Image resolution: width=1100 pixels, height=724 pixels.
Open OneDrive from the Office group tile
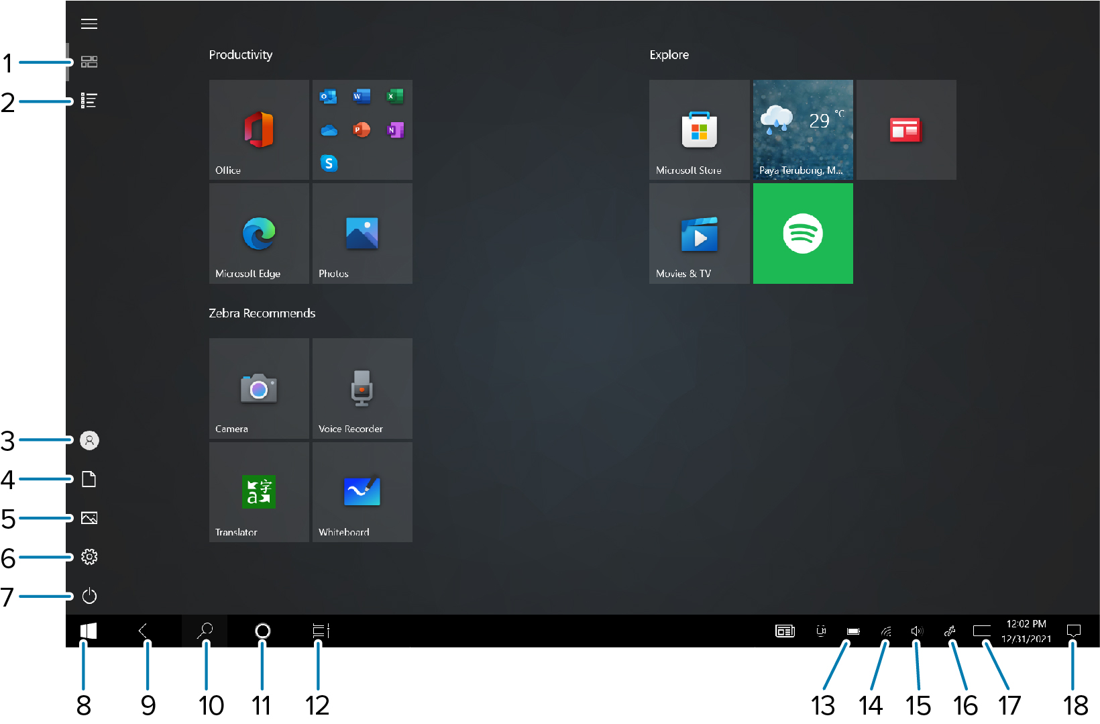point(329,130)
